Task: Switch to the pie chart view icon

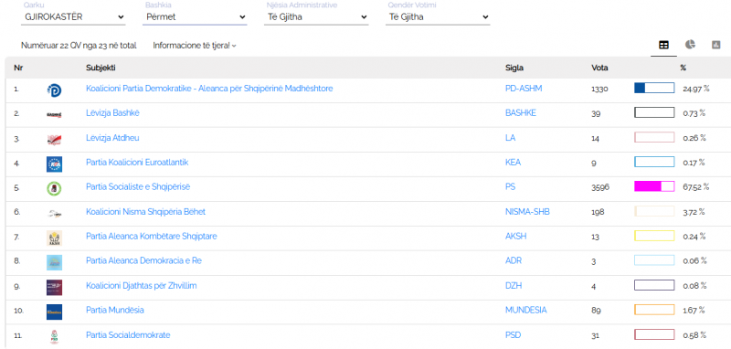Action: tap(690, 44)
